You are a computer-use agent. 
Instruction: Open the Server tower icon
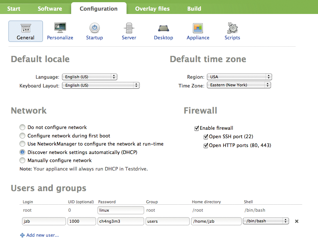129,28
